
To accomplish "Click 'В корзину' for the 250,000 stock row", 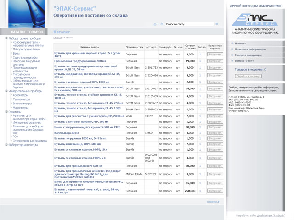I will (215, 191).
